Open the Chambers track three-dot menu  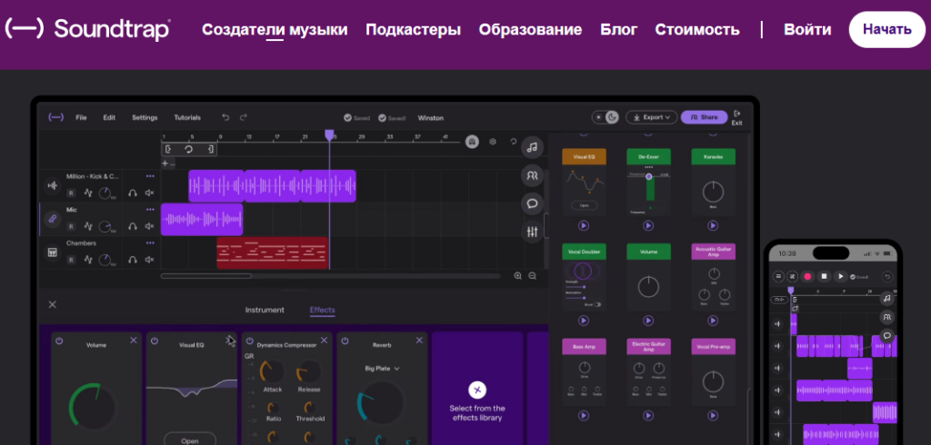[x=150, y=242]
